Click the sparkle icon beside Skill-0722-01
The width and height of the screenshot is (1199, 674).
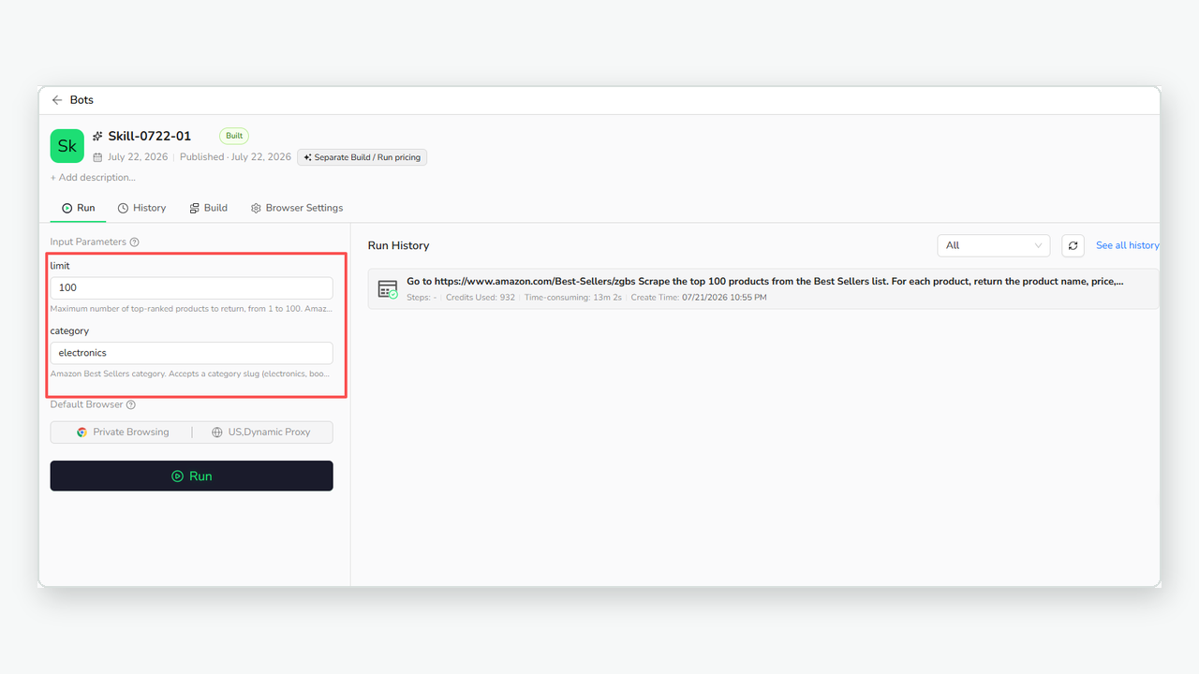click(x=97, y=136)
